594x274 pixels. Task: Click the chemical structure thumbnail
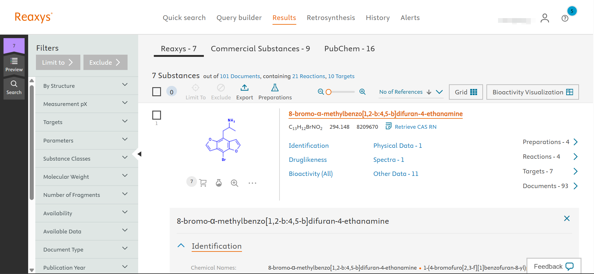(x=223, y=140)
